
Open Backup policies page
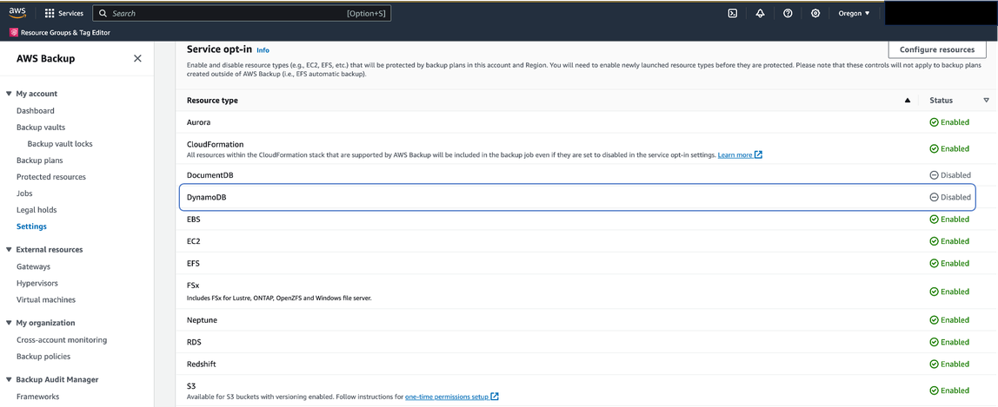coord(43,356)
